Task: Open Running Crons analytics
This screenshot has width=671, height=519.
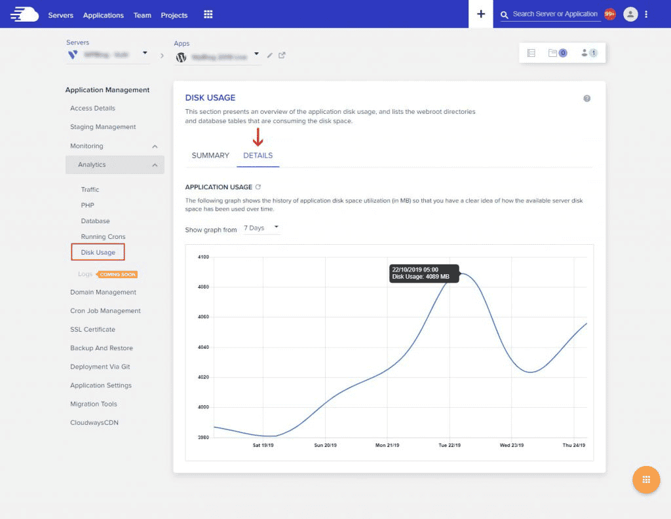Action: coord(103,236)
